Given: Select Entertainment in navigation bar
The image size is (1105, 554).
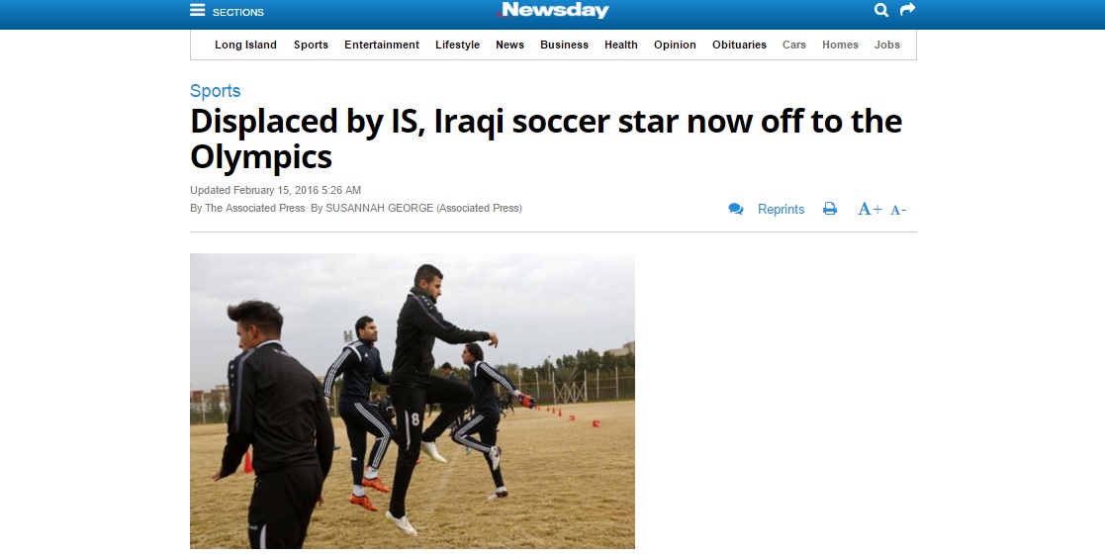Looking at the screenshot, I should click(x=381, y=45).
